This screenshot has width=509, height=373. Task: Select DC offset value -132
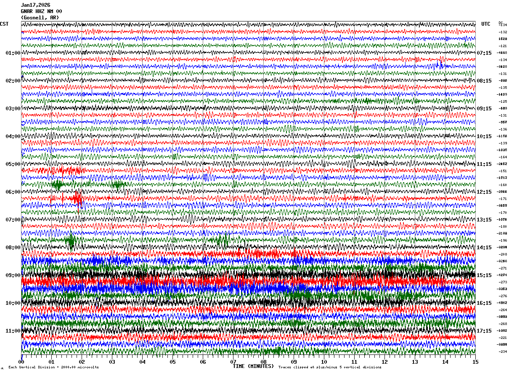click(x=503, y=32)
